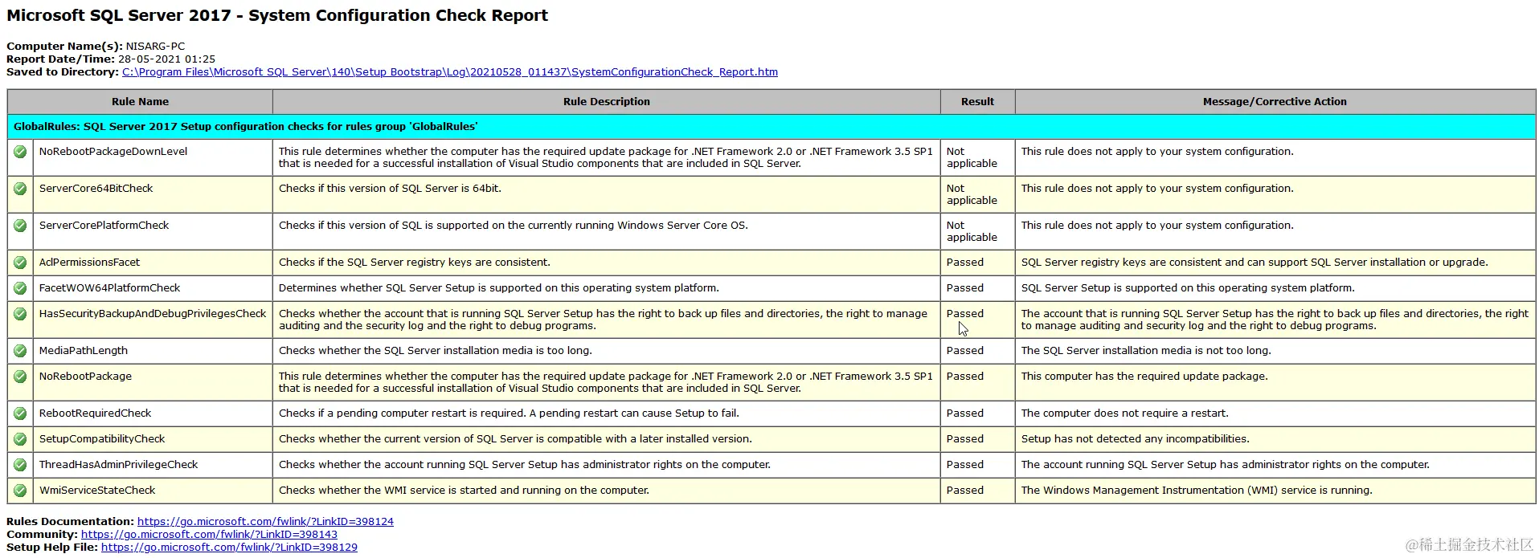The width and height of the screenshot is (1539, 558).
Task: Select the SetupCompatibilityCheck rule name
Action: 102,439
